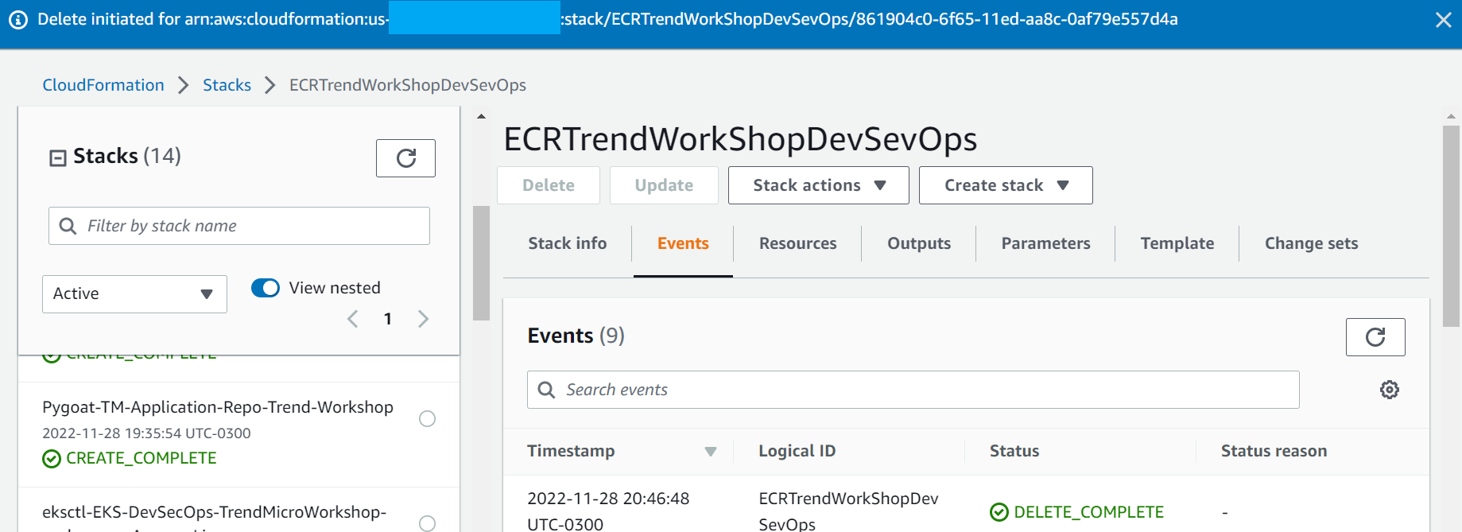Click the CREATE_COMPLETE check icon for Pygoat stack
Image resolution: width=1462 pixels, height=532 pixels.
click(52, 459)
